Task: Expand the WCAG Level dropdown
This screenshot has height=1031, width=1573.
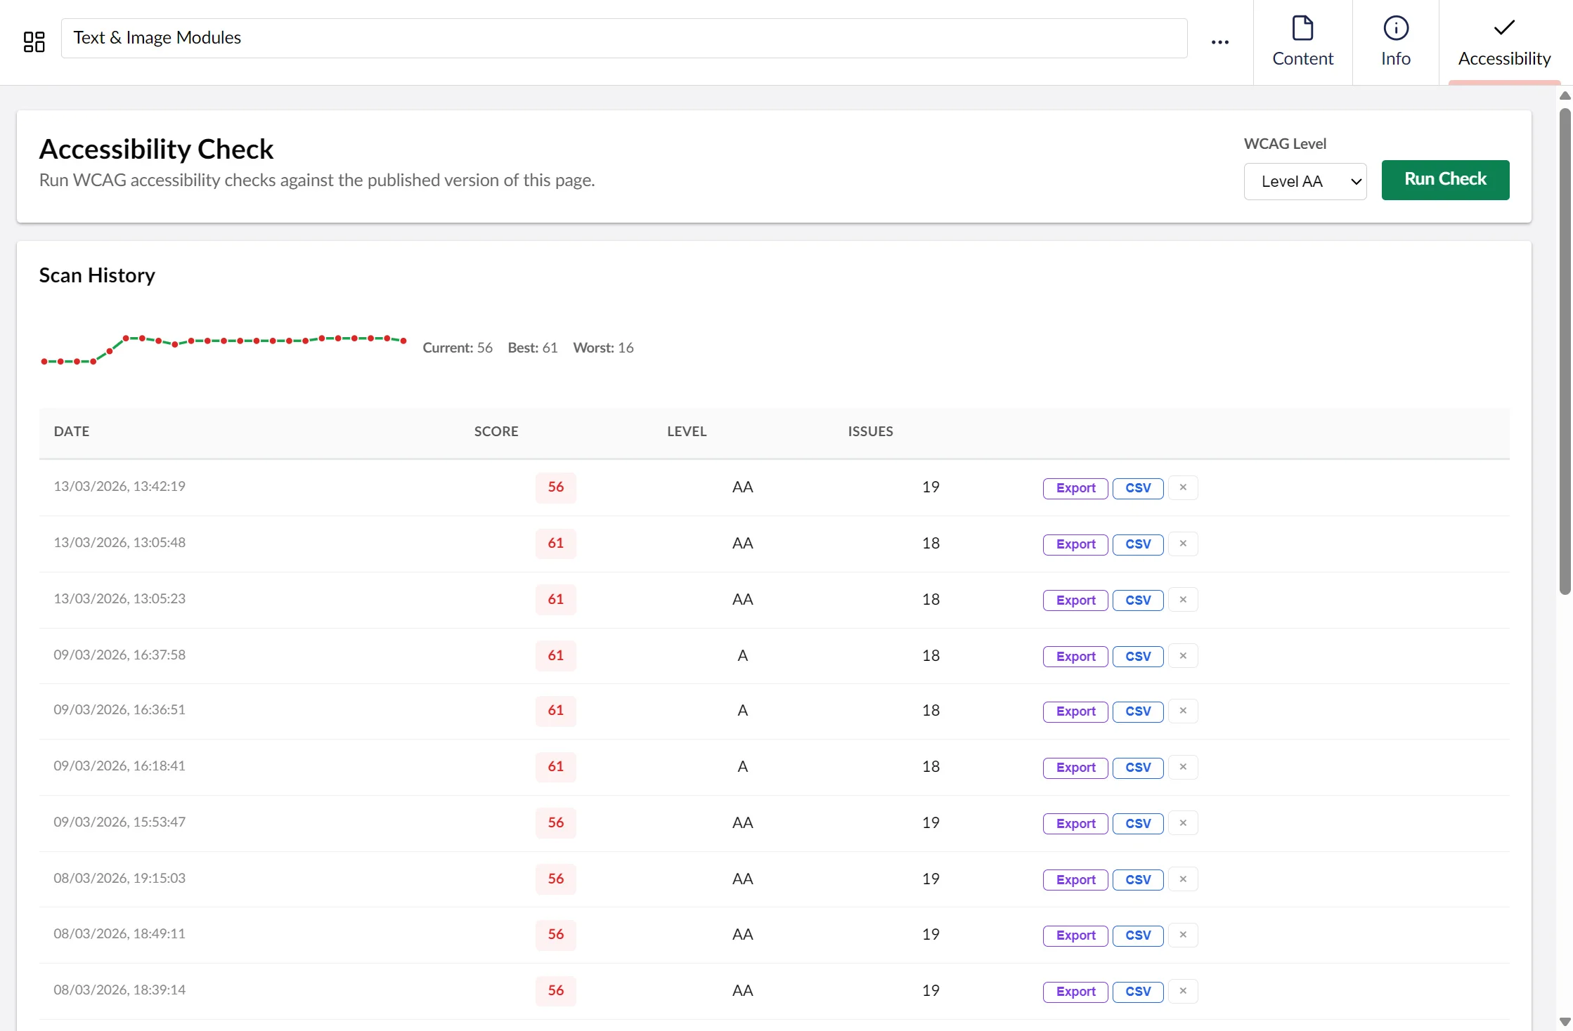Action: (x=1305, y=181)
